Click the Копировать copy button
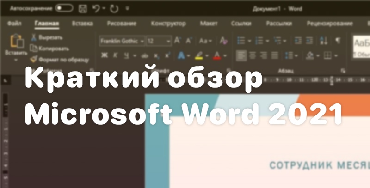Screen dimensions: 370x188 tap(49, 49)
